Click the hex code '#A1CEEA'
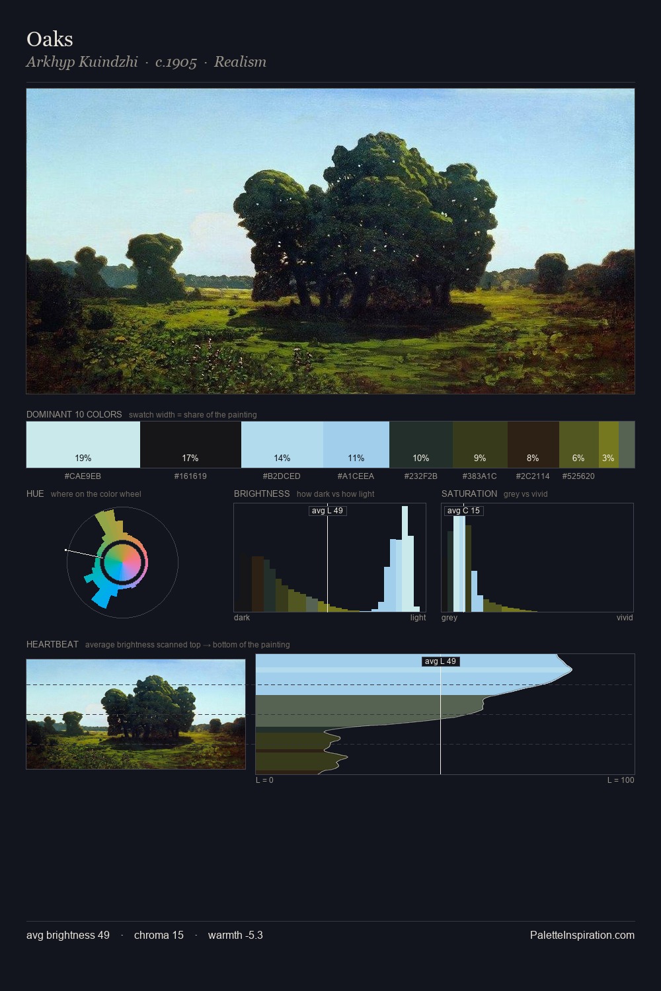This screenshot has width=661, height=991. (356, 476)
